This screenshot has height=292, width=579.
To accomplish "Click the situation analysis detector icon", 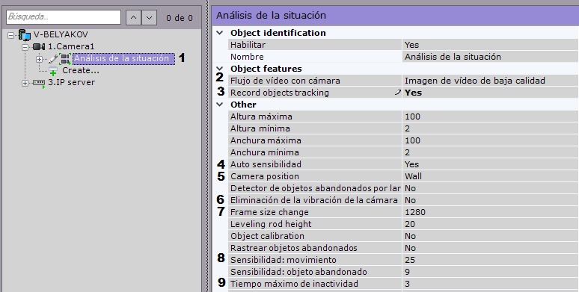I will pos(65,58).
